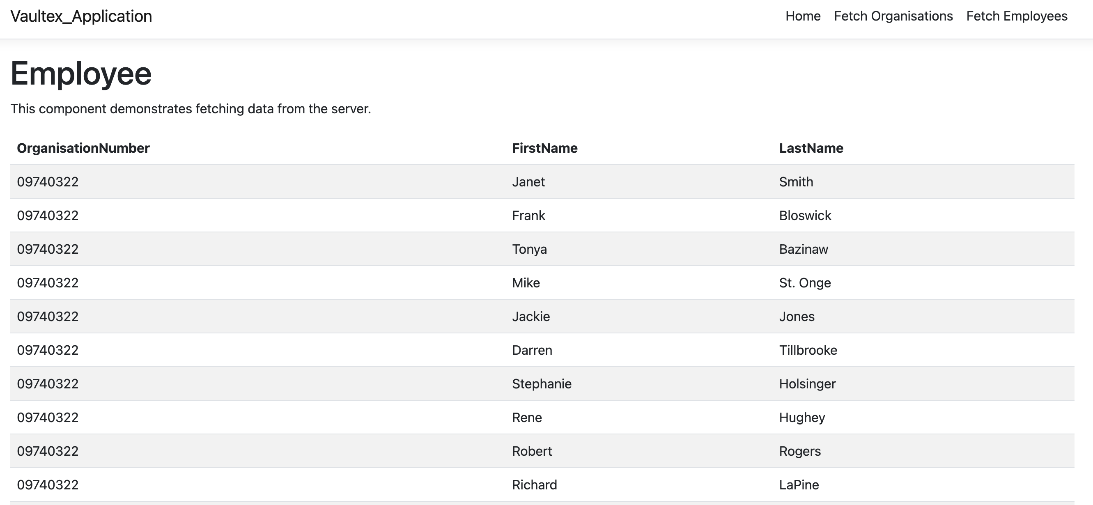Click the first name Stephanie
This screenshot has height=505, width=1093.
coord(542,383)
